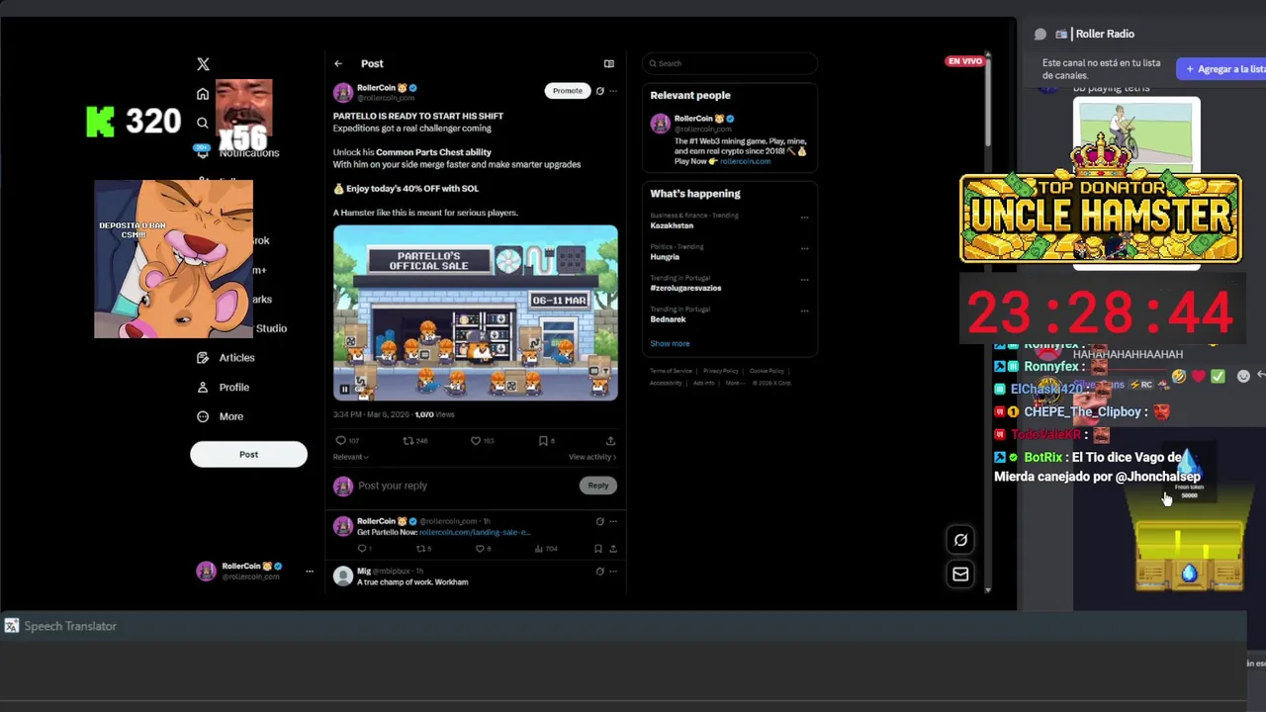Click Grok icon on RollerCoin's reply
Viewport: 1266px width, 712px height.
click(599, 521)
